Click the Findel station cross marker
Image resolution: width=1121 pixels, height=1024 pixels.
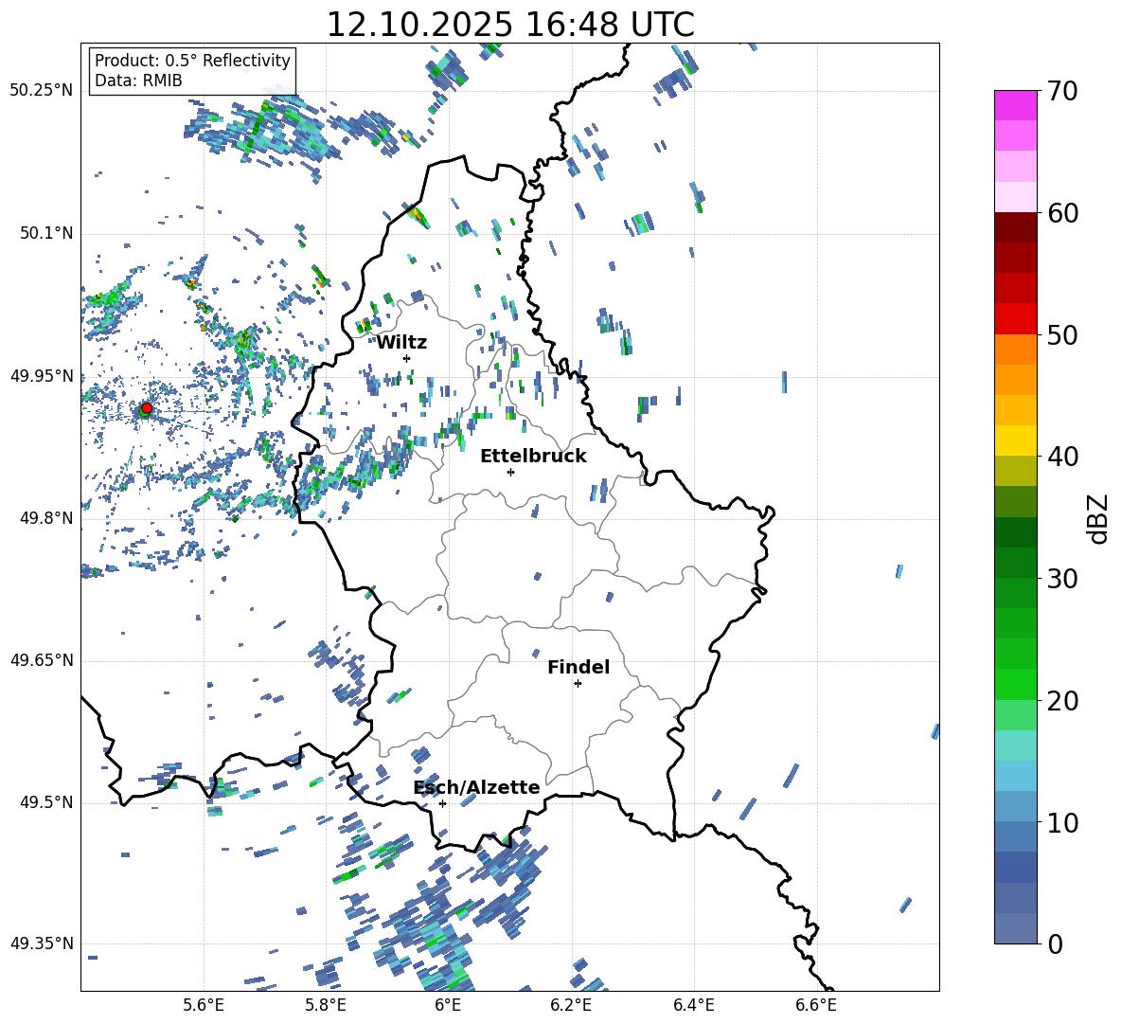tap(578, 684)
